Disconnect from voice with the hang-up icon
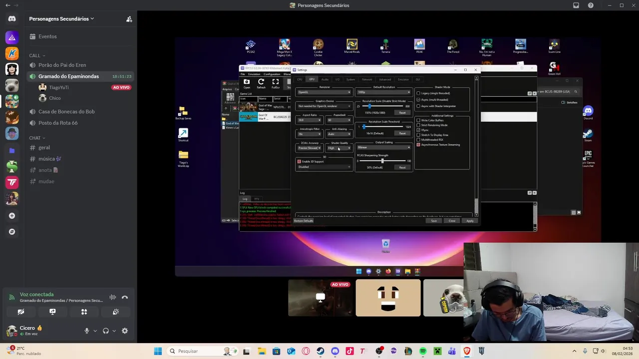 (x=125, y=298)
